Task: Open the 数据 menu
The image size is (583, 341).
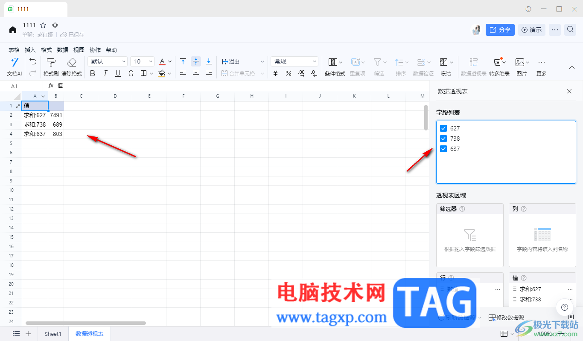Action: 63,50
